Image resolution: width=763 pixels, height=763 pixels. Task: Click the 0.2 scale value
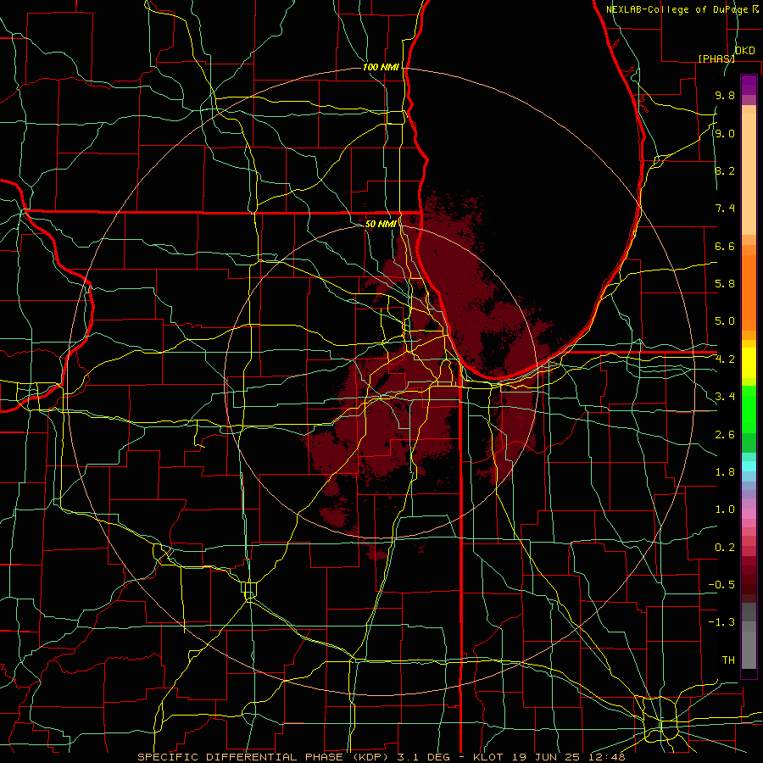725,548
